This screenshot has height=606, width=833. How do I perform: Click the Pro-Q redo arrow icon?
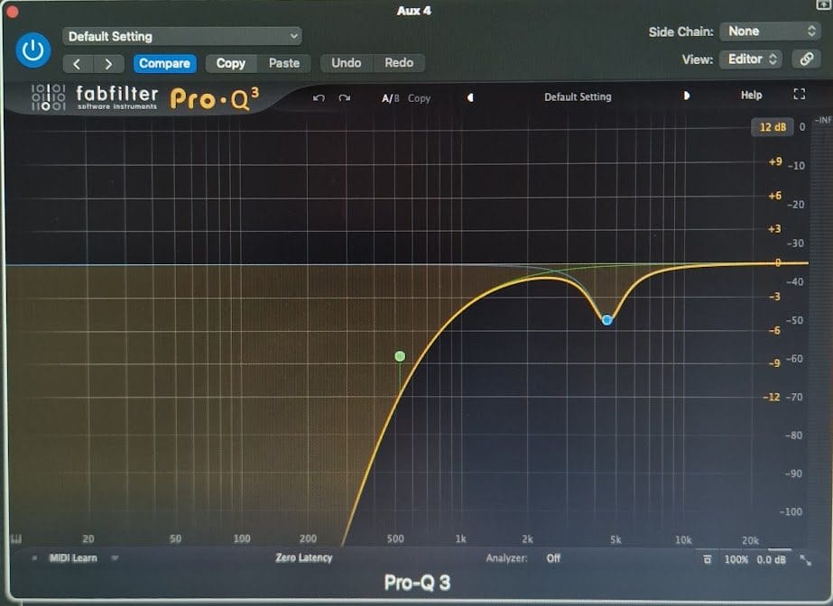point(345,97)
